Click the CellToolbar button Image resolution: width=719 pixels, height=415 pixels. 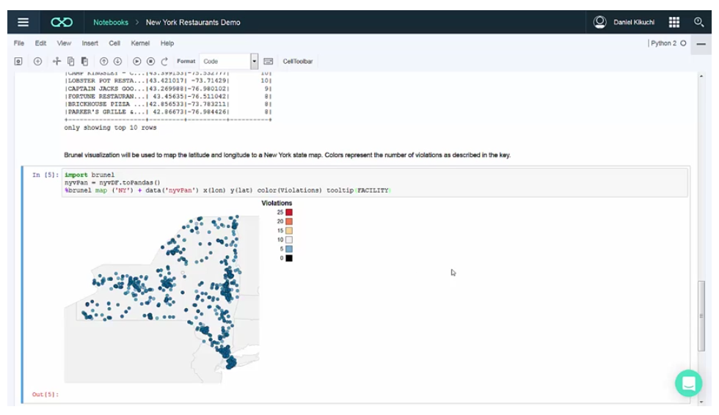pos(298,62)
